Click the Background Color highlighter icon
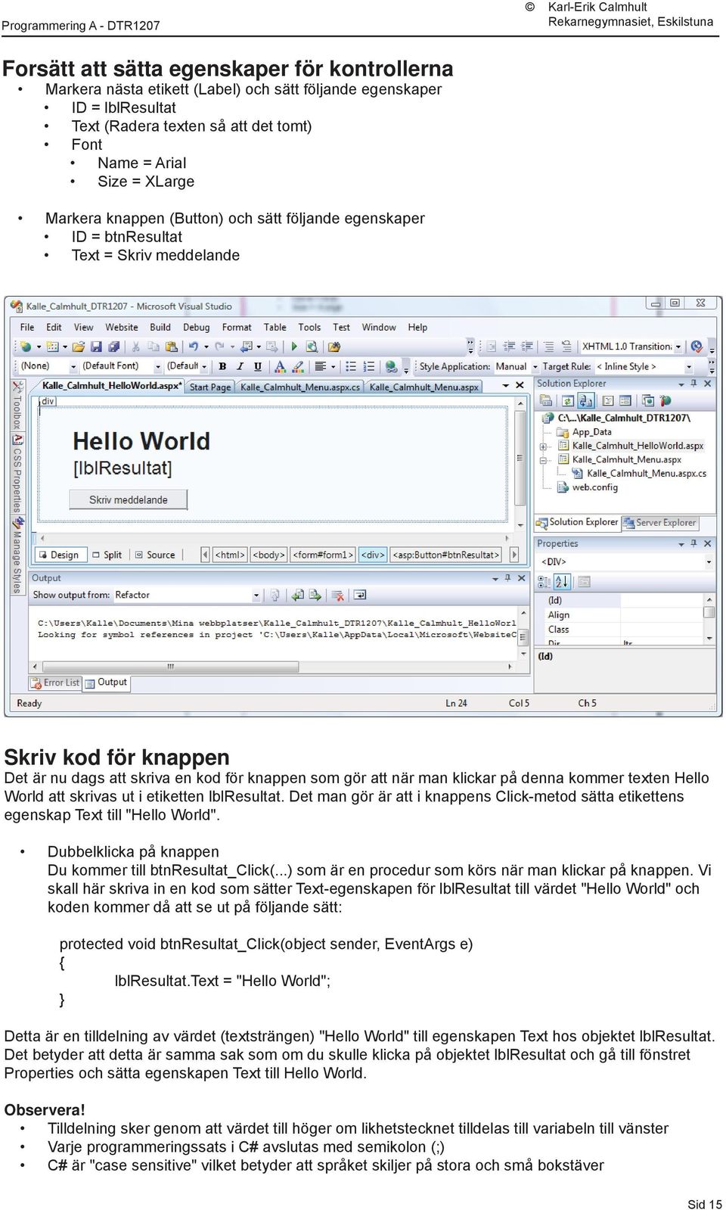Screen dimensions: 726x1210 click(x=298, y=366)
